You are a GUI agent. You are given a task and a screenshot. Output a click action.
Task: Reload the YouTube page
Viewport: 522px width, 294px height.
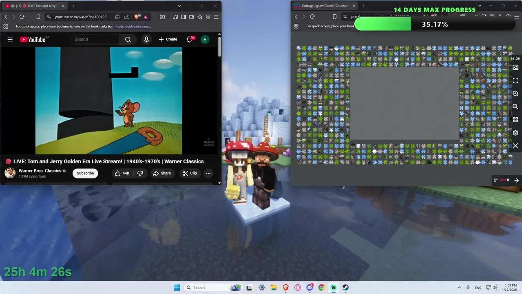pos(22,17)
